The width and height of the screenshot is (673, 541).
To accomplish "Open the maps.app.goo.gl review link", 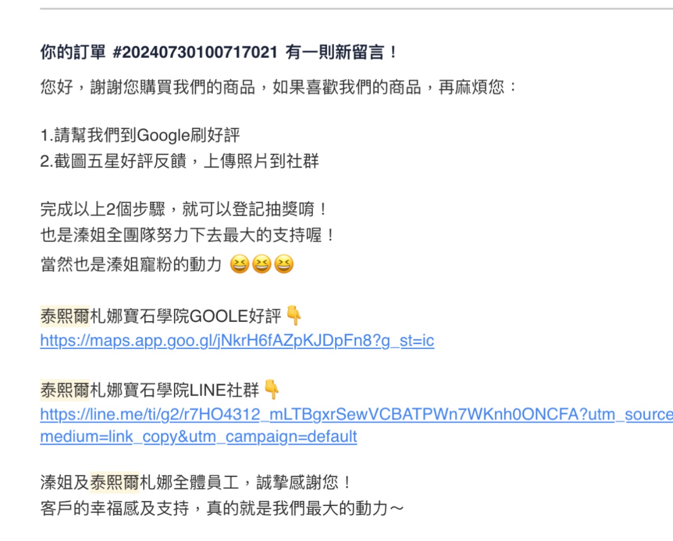I will tap(237, 341).
